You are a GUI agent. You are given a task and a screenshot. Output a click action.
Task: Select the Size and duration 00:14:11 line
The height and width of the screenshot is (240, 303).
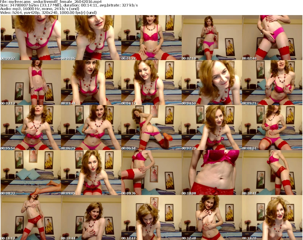(x=69, y=5)
